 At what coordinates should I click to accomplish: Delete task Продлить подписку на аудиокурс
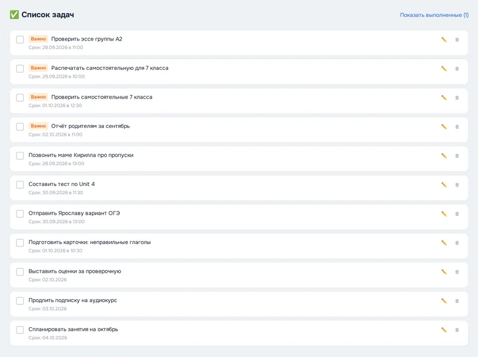(457, 301)
